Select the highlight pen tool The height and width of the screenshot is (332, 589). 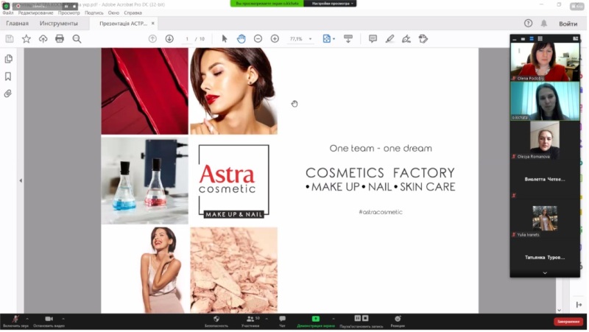[389, 39]
